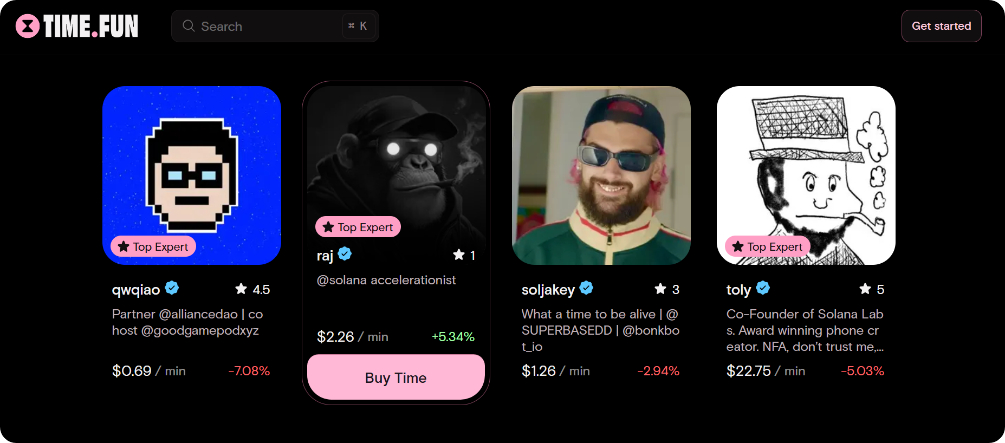Click the TIME.FUN hourglass logo icon
The image size is (1005, 443).
[x=28, y=26]
